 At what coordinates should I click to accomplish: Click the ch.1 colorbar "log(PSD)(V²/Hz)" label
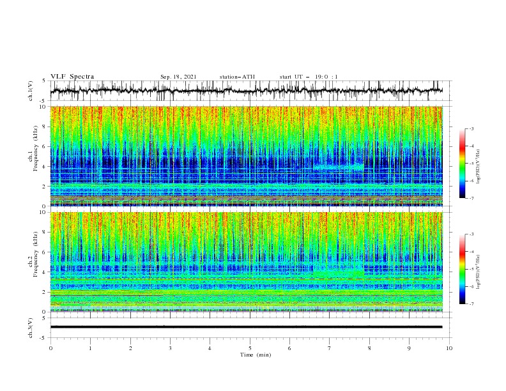click(x=478, y=167)
